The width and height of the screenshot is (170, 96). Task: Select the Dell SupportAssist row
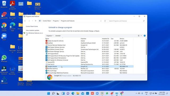(89, 54)
